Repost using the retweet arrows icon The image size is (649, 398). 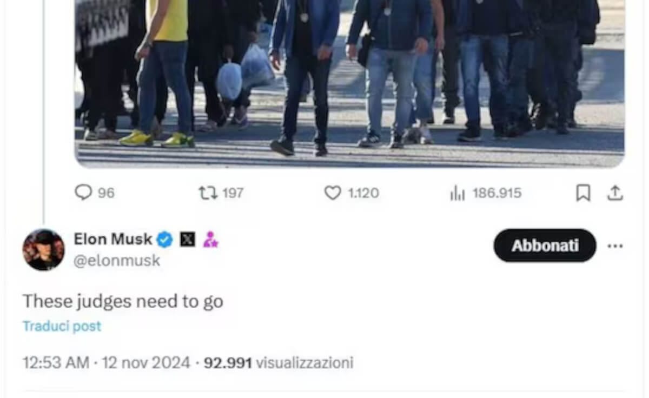208,193
